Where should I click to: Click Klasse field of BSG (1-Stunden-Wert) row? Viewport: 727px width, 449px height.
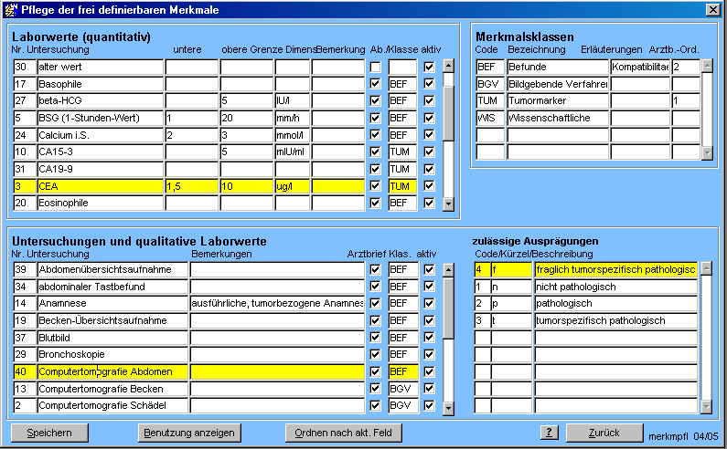click(402, 118)
